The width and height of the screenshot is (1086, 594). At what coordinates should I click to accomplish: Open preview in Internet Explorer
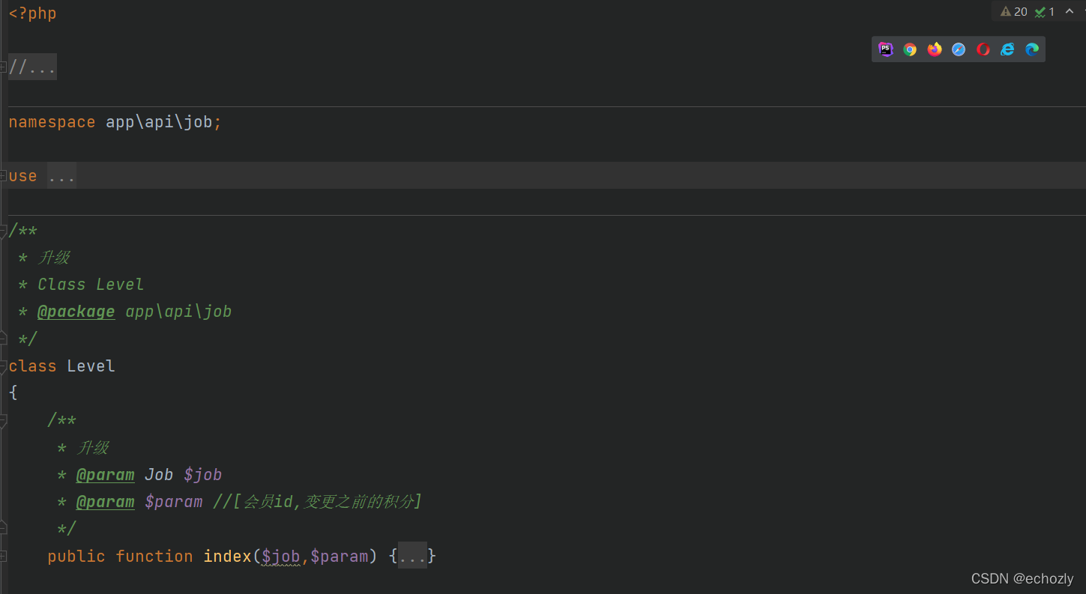(x=1007, y=49)
